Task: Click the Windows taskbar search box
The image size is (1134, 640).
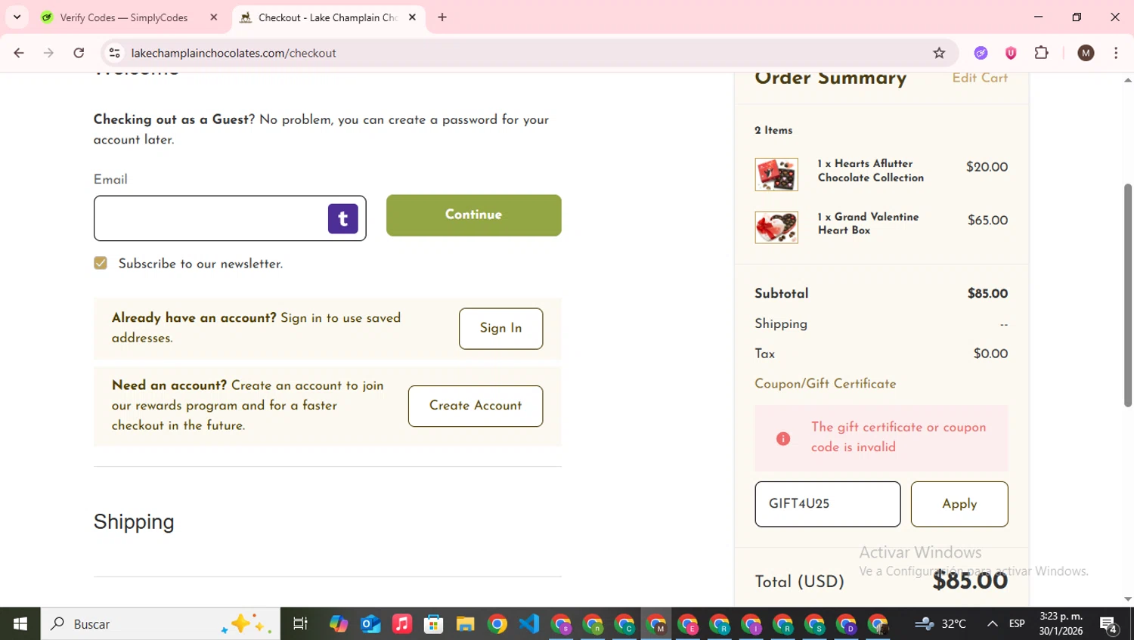Action: tap(160, 624)
